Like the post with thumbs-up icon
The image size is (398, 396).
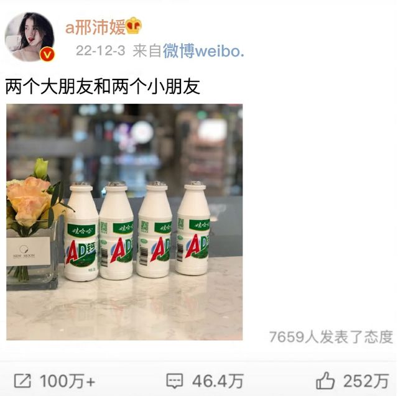pos(325,380)
